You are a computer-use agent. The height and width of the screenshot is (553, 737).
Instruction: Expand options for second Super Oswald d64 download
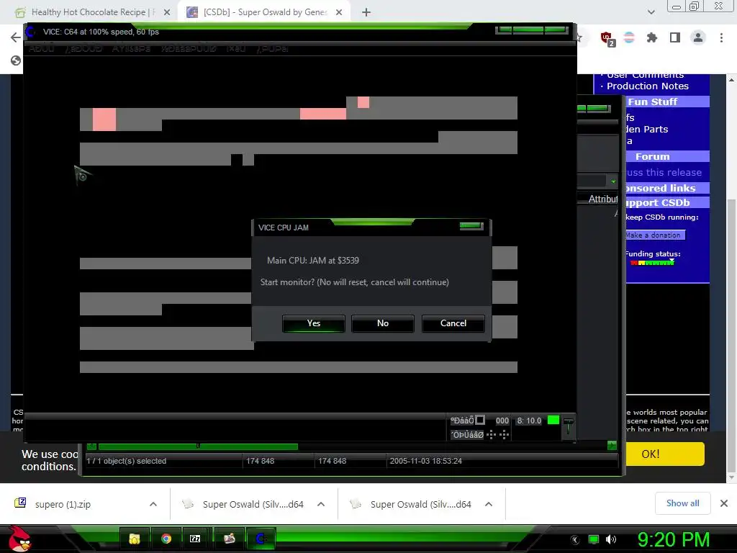click(x=489, y=504)
